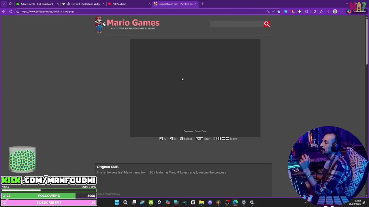Open the webcam app on taskbar
369x207 pixels.
(x=159, y=203)
